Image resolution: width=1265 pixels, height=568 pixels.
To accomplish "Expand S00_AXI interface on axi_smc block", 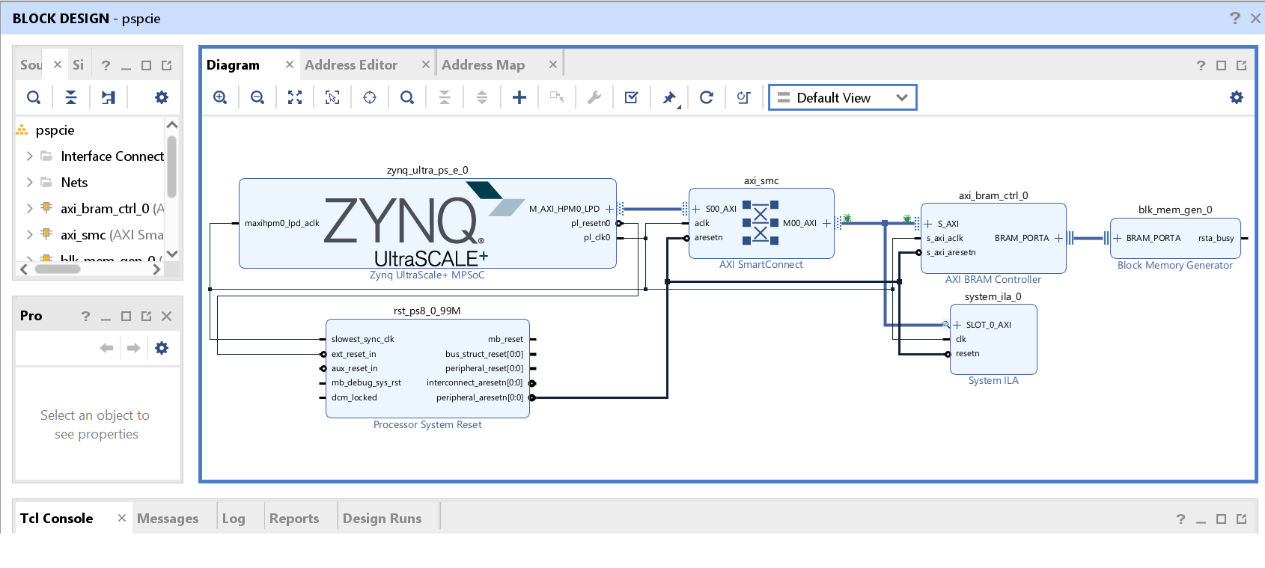I will click(696, 209).
